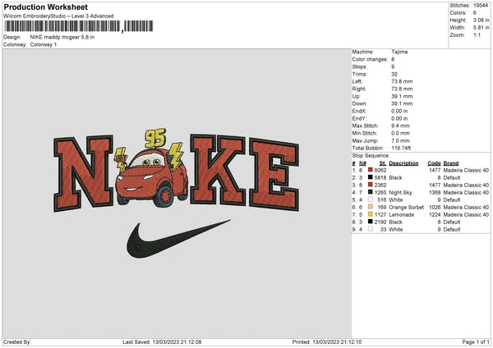The height and width of the screenshot is (348, 493).
Task: Click the Trims value '32'
Action: [x=394, y=74]
